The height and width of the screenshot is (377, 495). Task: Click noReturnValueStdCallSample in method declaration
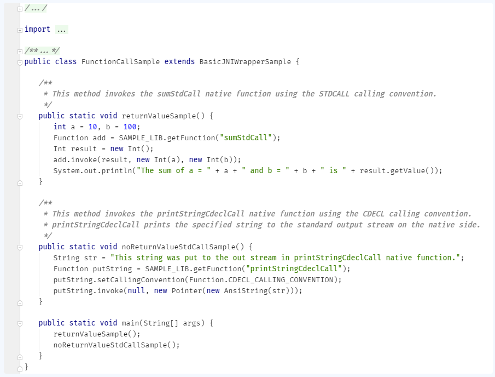[178, 247]
